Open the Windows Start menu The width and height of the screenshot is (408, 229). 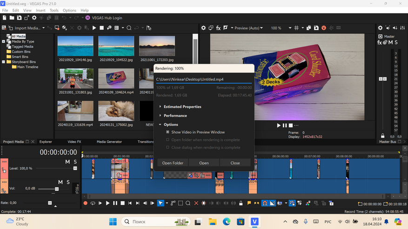pos(113,222)
